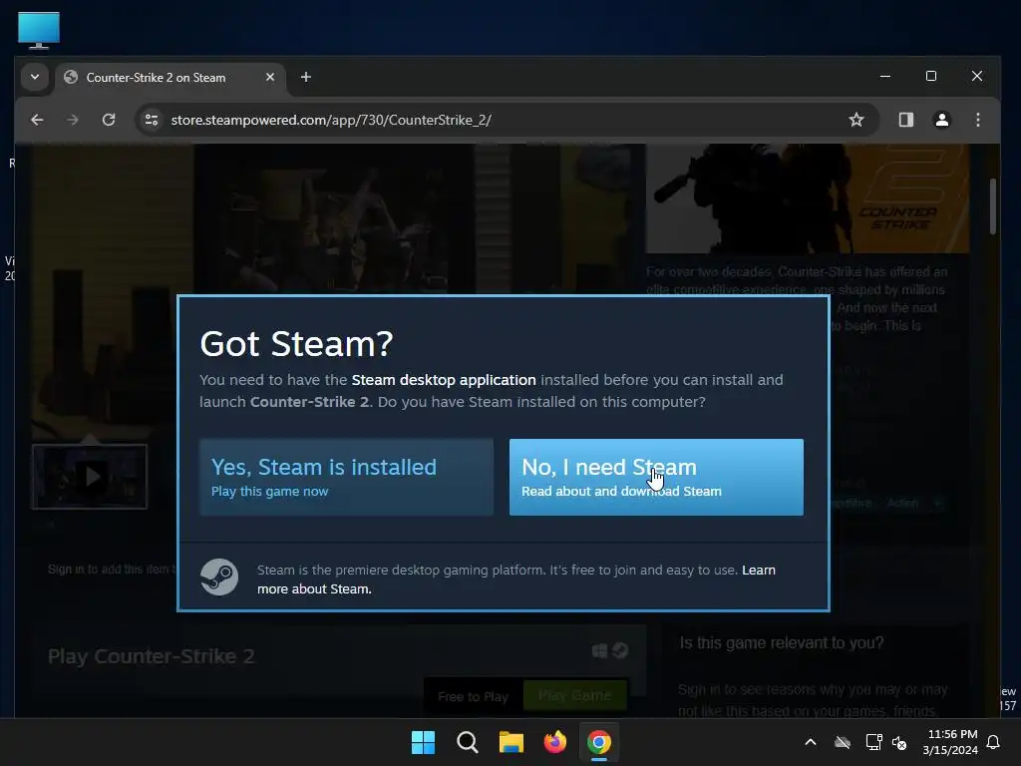Open the Windows Start menu

pos(423,742)
